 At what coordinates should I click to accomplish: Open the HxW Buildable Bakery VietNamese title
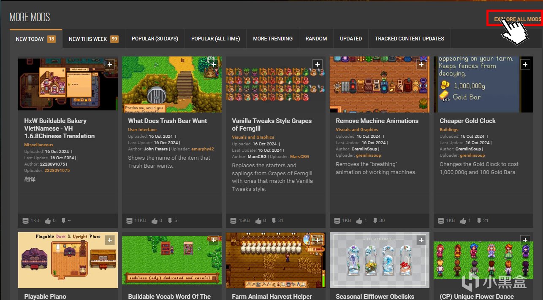[x=59, y=129]
